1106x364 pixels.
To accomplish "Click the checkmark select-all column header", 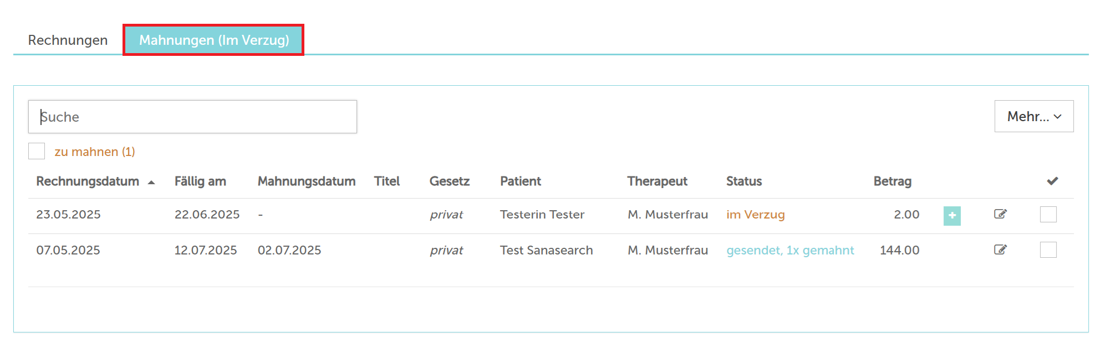I will click(x=1052, y=181).
